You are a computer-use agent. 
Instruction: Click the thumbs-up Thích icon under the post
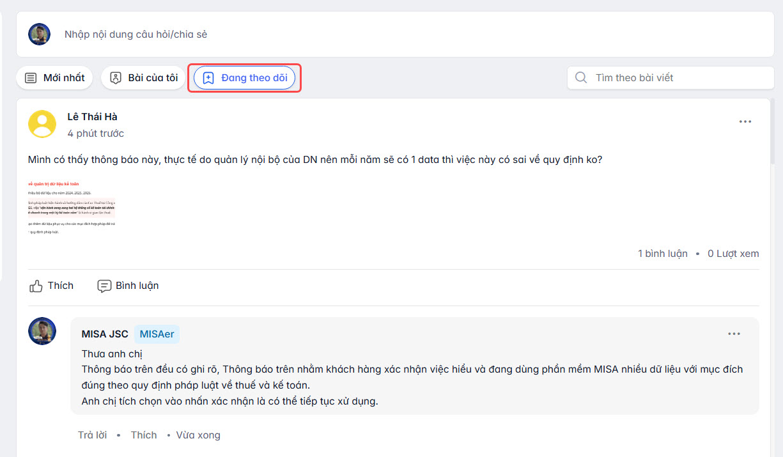pyautogui.click(x=36, y=286)
